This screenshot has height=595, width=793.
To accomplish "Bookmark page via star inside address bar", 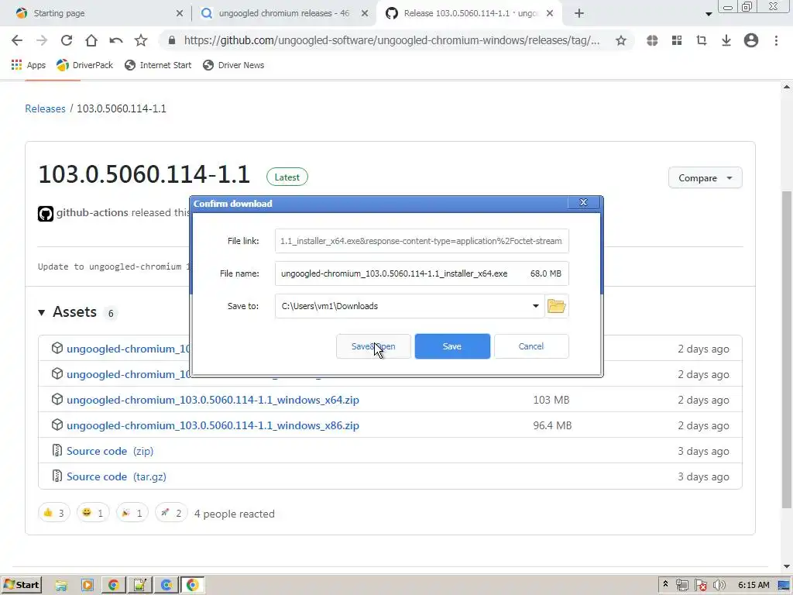I will (620, 40).
